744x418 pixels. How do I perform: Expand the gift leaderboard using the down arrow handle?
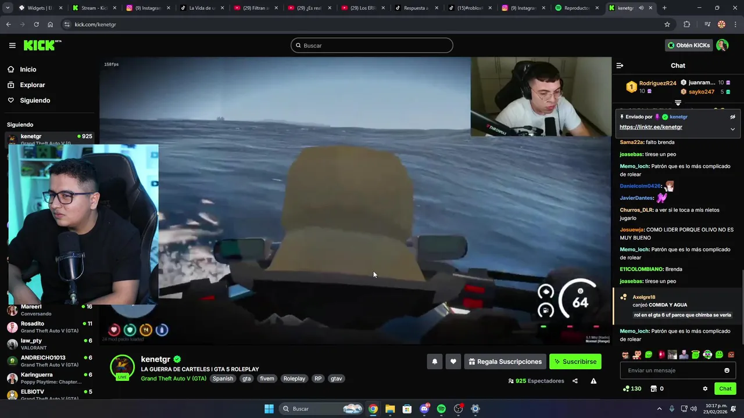[678, 103]
